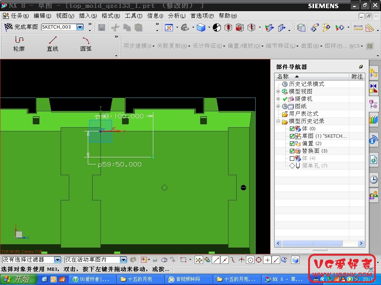This screenshot has height=285, width=381.
Task: Click the color palette edit display icon
Action: (x=326, y=27)
